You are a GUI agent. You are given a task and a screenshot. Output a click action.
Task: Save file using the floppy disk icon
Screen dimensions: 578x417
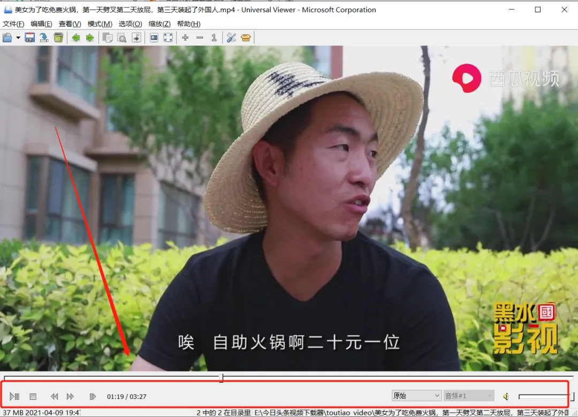pos(29,37)
